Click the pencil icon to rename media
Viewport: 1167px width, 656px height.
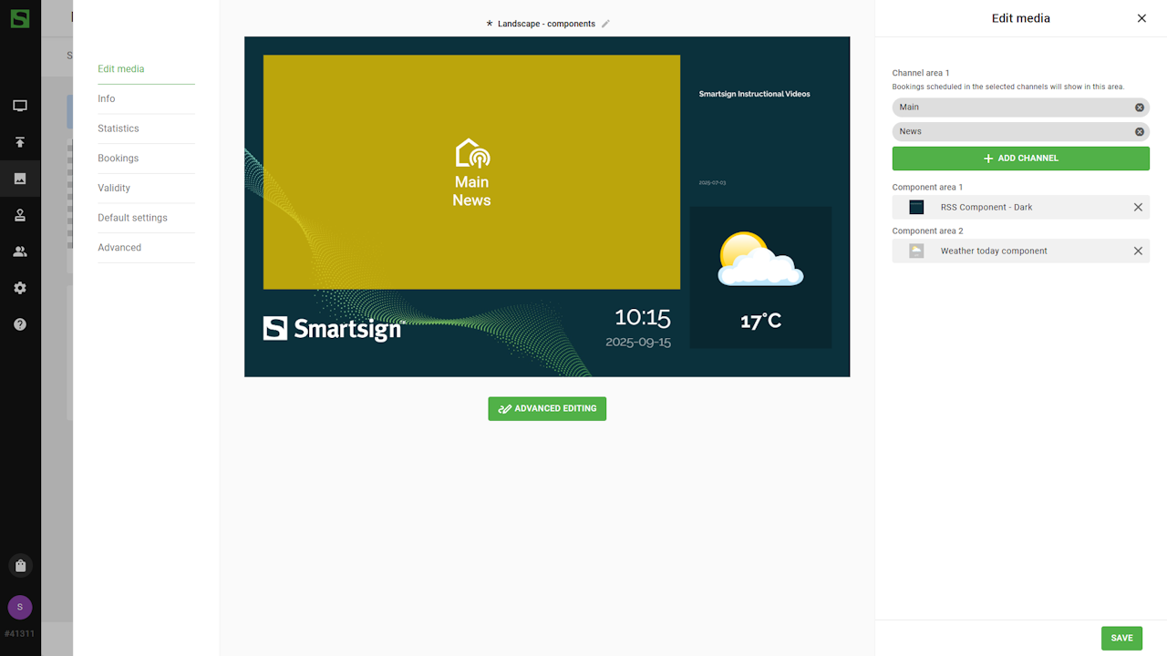[x=605, y=24]
